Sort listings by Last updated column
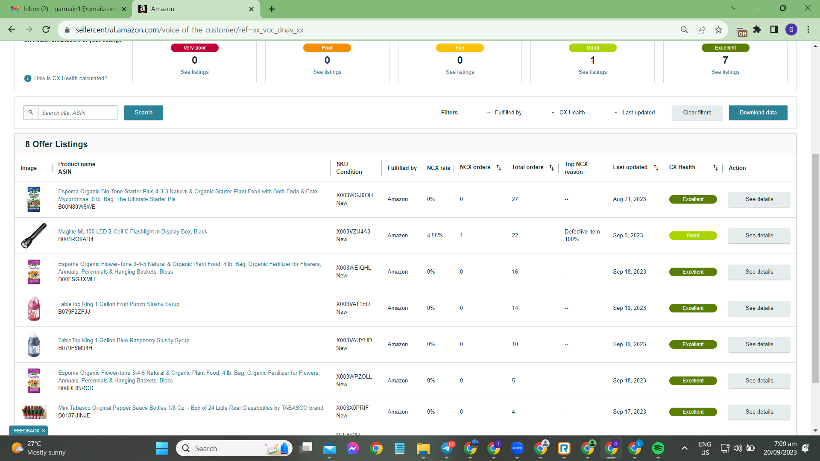The image size is (820, 461). pos(656,168)
